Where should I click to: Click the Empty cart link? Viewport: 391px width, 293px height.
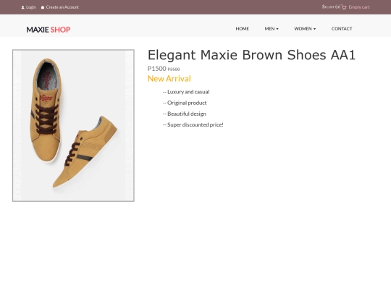pos(359,7)
